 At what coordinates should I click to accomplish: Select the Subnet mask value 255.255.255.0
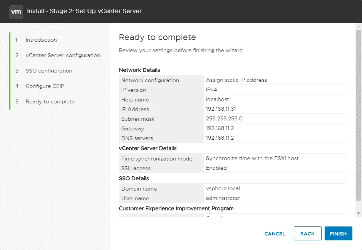224,119
